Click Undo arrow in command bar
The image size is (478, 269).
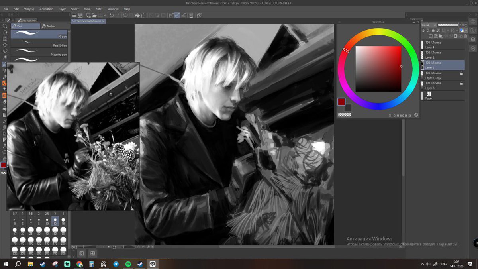[111, 15]
